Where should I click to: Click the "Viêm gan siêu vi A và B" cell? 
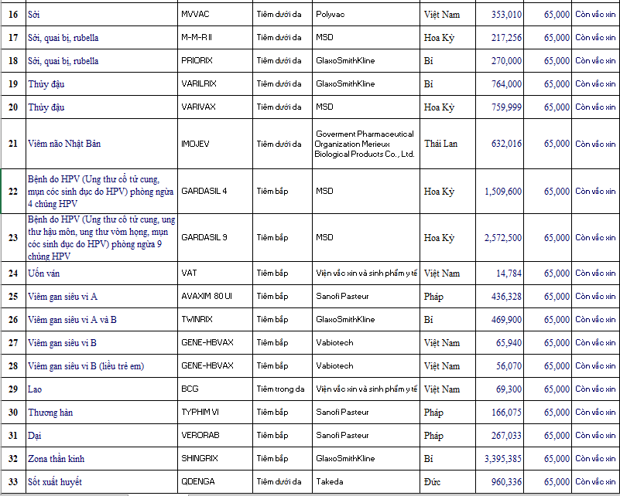click(x=101, y=320)
